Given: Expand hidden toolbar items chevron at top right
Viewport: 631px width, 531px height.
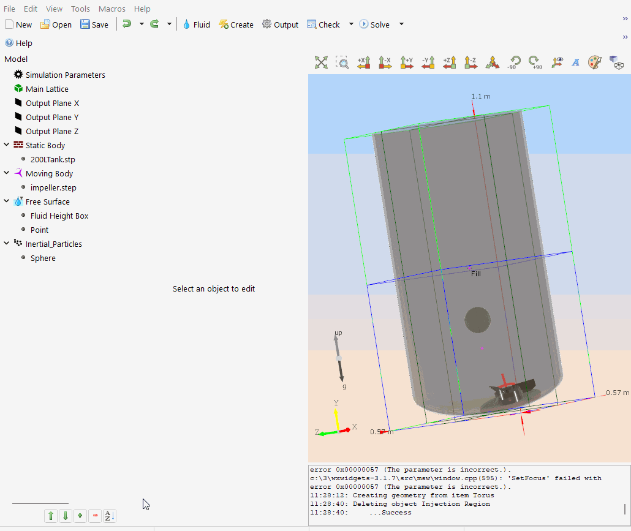Looking at the screenshot, I should click(x=625, y=19).
